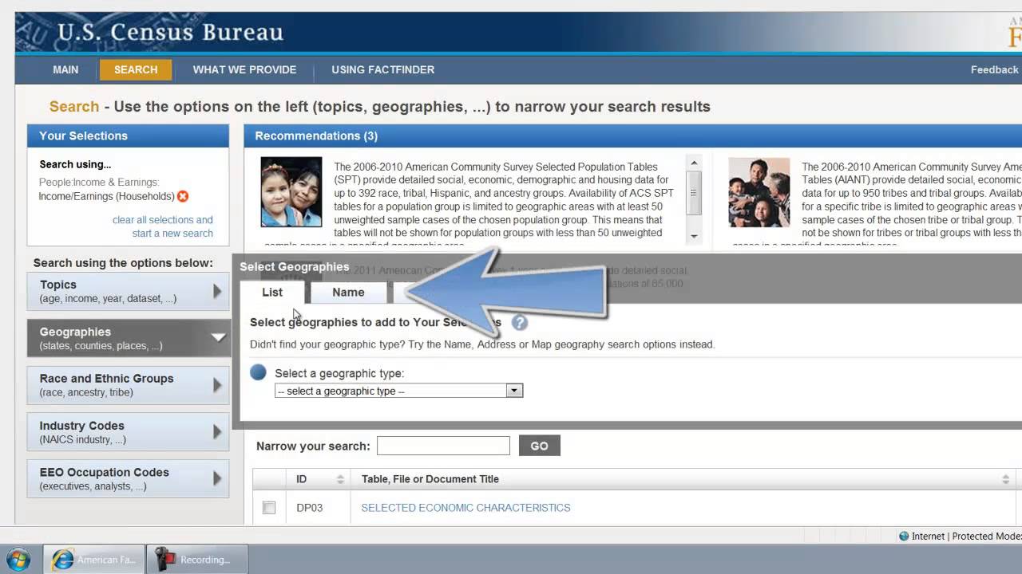Click the Internet Protected Mode status icon
The image size is (1022, 574).
pyautogui.click(x=904, y=537)
